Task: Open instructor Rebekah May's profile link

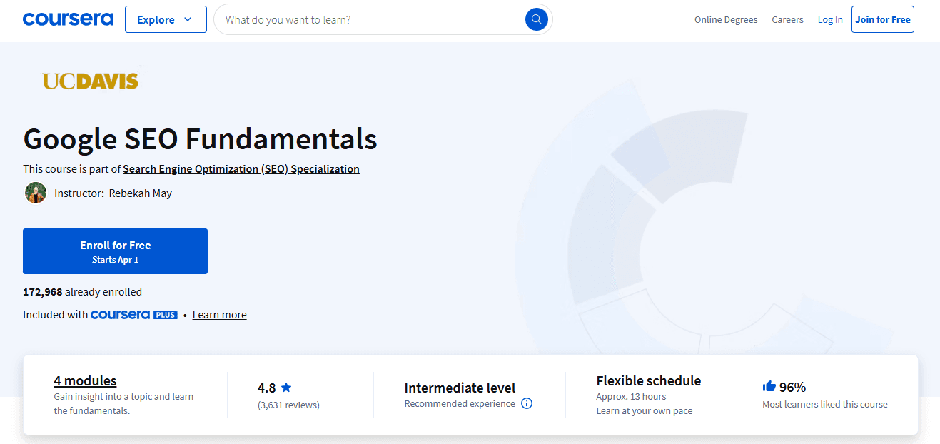Action: point(140,193)
